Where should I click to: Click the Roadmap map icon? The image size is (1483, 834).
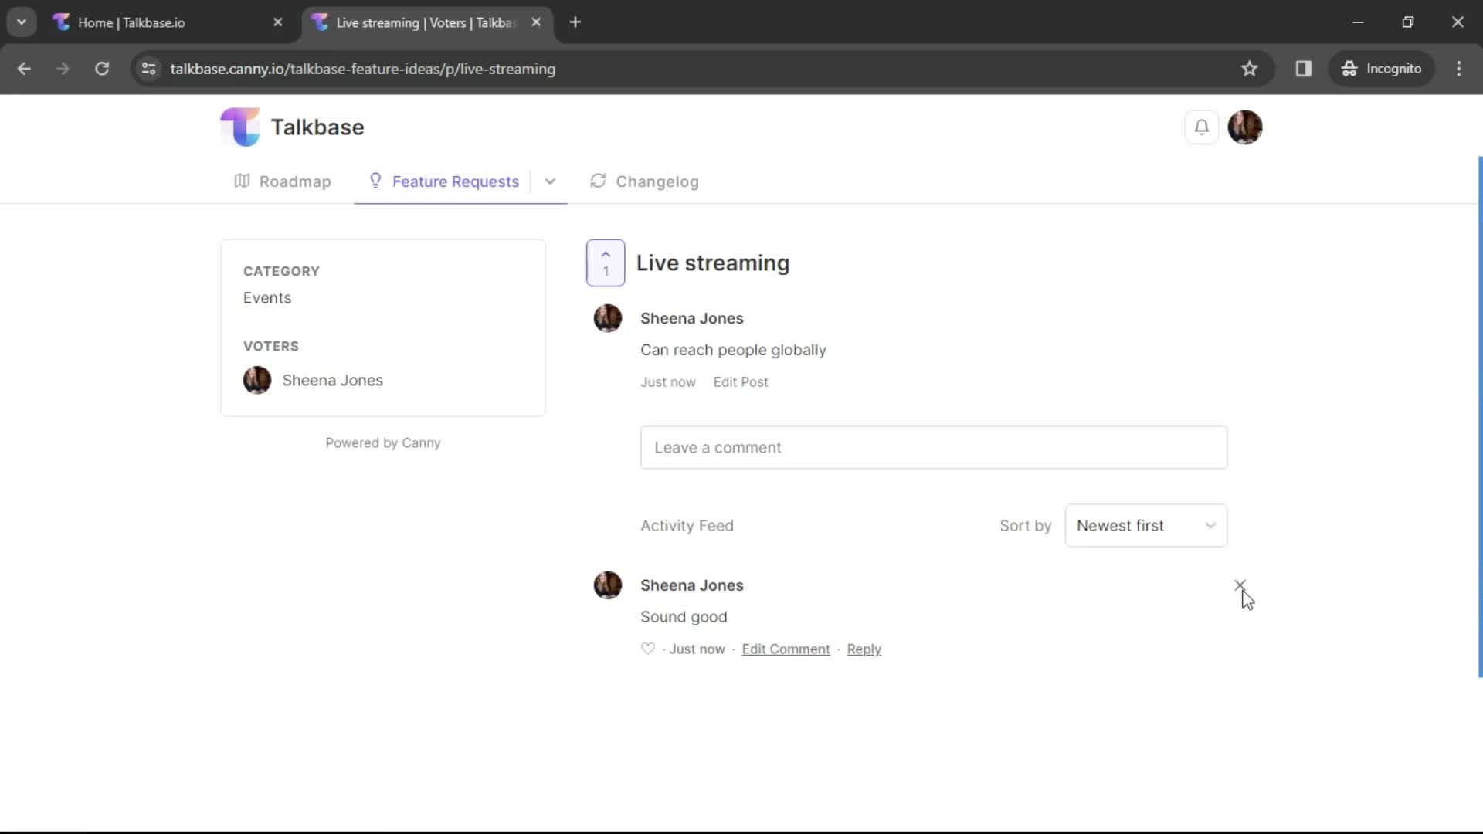click(242, 181)
